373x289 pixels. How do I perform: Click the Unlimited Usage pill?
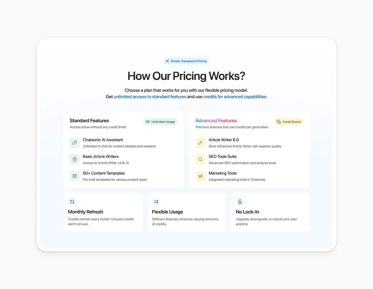[160, 122]
